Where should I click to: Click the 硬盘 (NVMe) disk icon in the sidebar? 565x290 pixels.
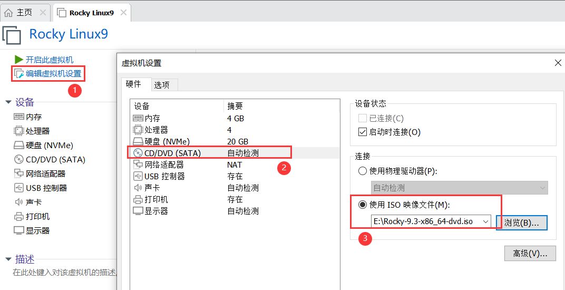point(19,146)
